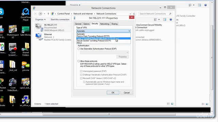Toggle the preview pane icon in Network Connections
The image size is (218, 122).
click(x=165, y=20)
